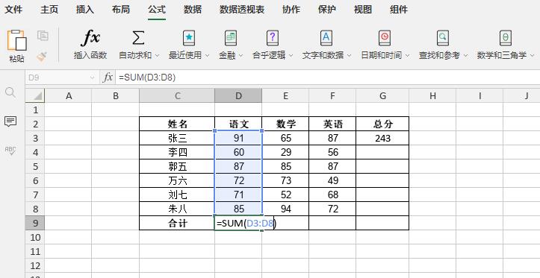Click the fx icon in formula bar
The height and width of the screenshot is (278, 540).
[108, 78]
